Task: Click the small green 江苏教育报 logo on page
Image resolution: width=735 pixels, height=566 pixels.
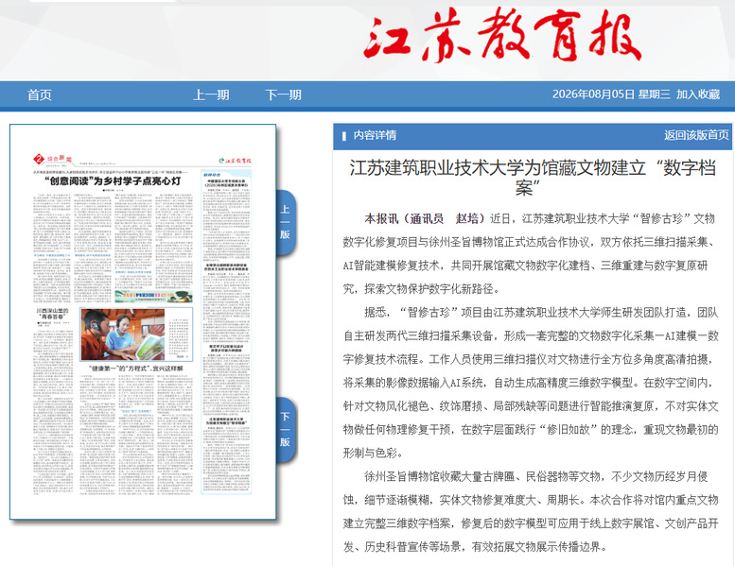Action: (x=235, y=161)
